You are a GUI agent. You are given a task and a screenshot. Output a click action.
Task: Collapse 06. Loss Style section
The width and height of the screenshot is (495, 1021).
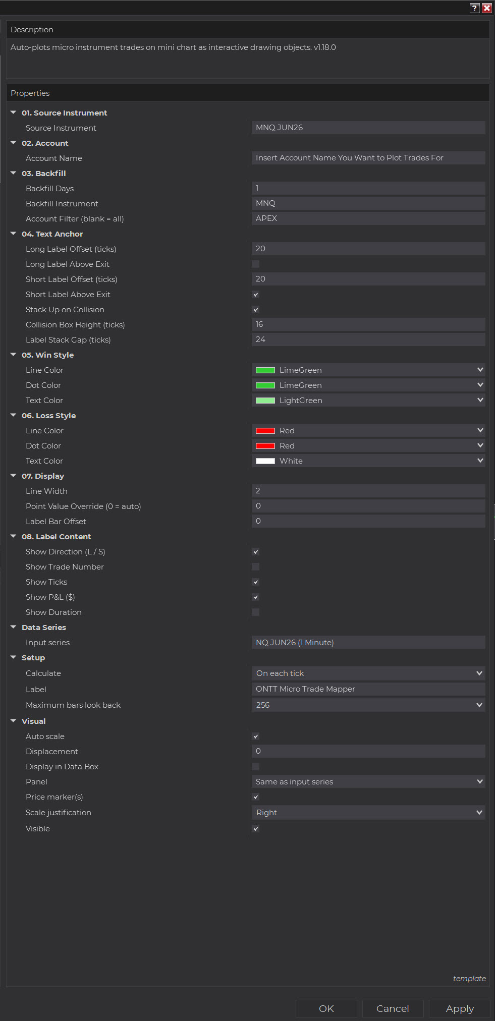(x=14, y=415)
